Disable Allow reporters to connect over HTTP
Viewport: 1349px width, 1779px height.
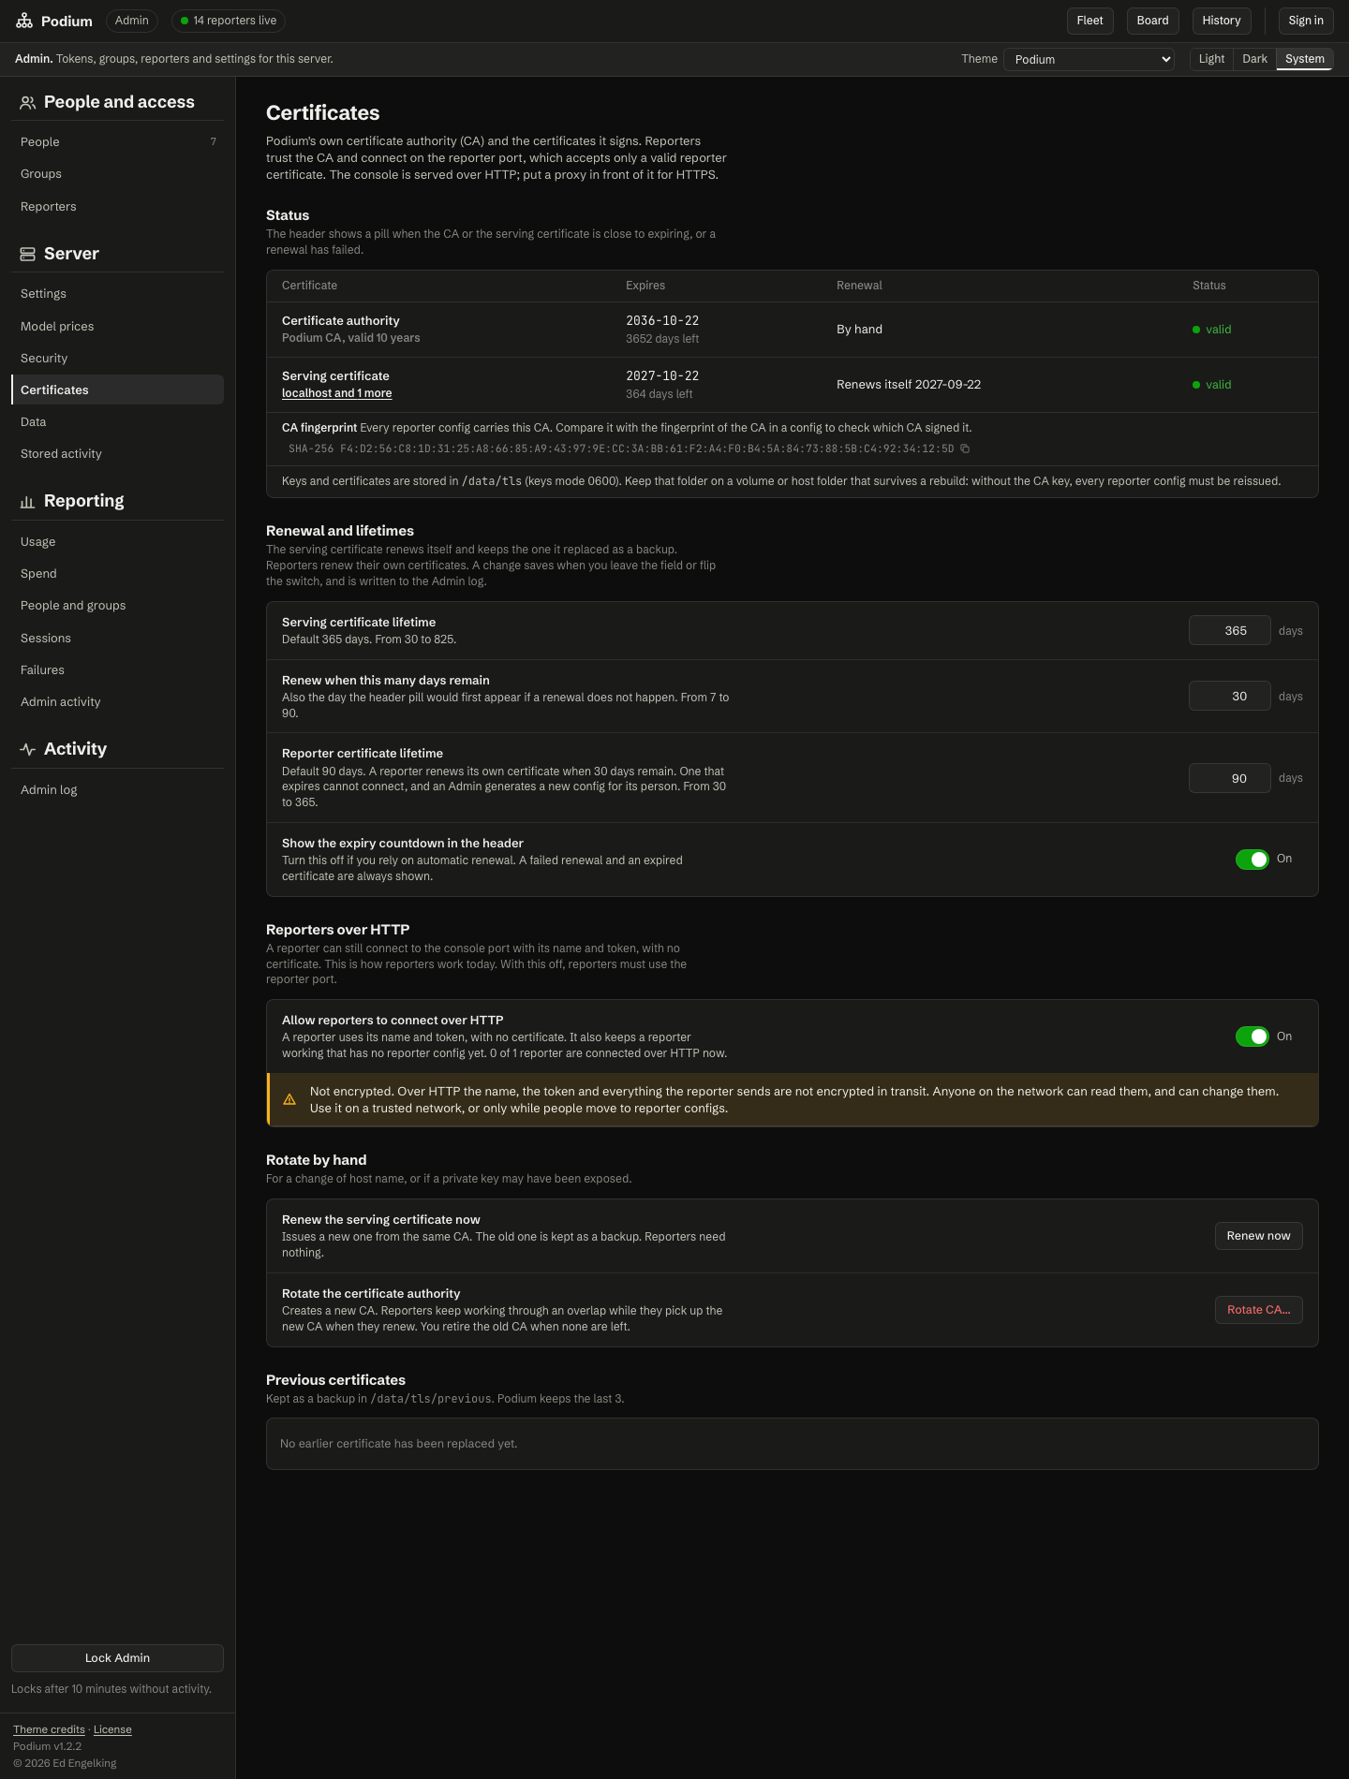1253,1037
